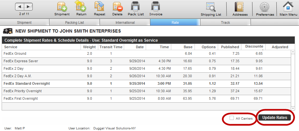
Task: Switch to the Packing List tab
Action: pyautogui.click(x=75, y=22)
